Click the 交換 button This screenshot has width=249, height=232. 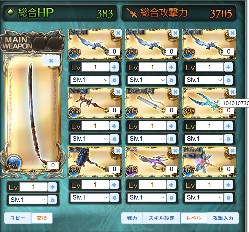pos(42,218)
